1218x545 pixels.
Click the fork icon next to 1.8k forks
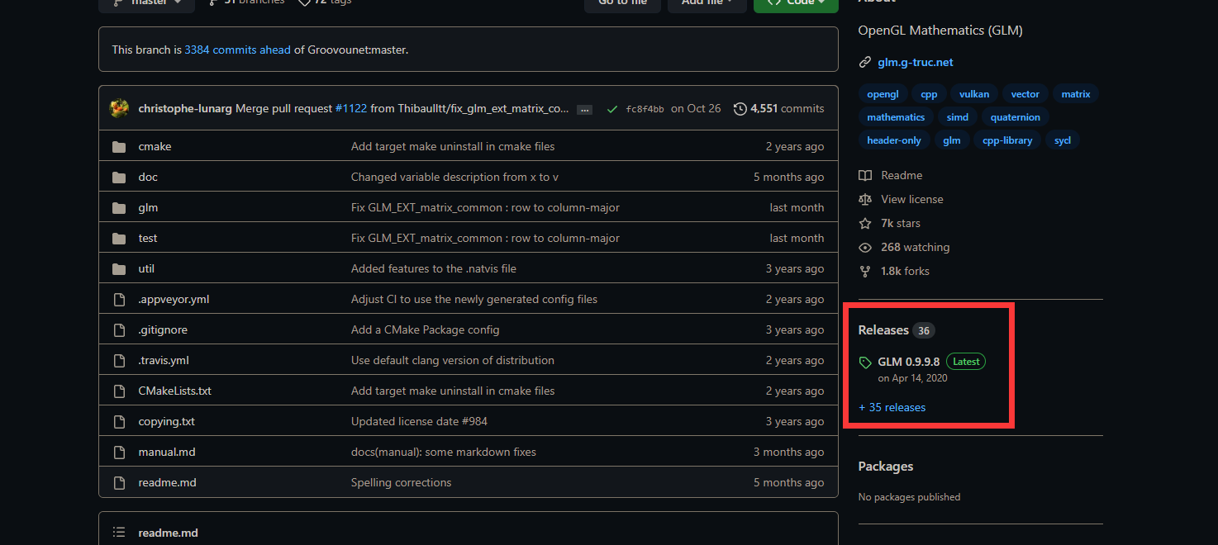coord(865,271)
